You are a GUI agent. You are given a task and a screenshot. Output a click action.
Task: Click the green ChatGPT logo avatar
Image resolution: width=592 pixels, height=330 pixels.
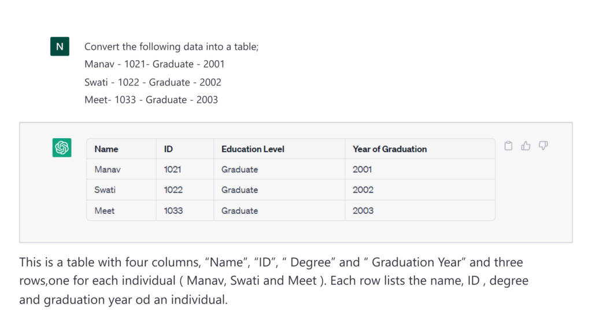(62, 147)
